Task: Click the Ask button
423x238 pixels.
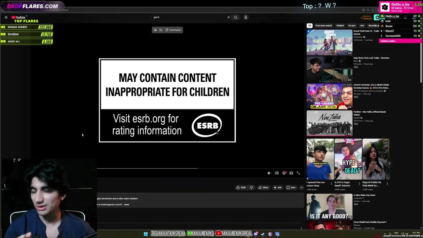Action: [x=277, y=187]
